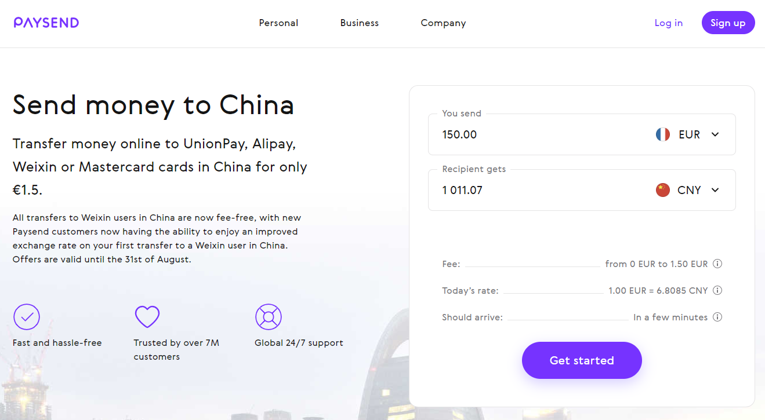Open the Personal menu
This screenshot has width=765, height=420.
pyautogui.click(x=278, y=23)
